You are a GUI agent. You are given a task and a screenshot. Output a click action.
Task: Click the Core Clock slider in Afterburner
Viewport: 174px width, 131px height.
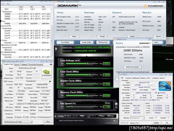(82, 75)
